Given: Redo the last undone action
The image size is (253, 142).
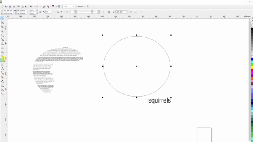Looking at the screenshot, I should tap(37, 6).
